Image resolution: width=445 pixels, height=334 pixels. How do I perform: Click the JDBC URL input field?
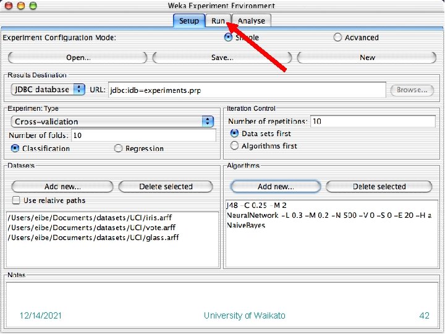pyautogui.click(x=247, y=90)
